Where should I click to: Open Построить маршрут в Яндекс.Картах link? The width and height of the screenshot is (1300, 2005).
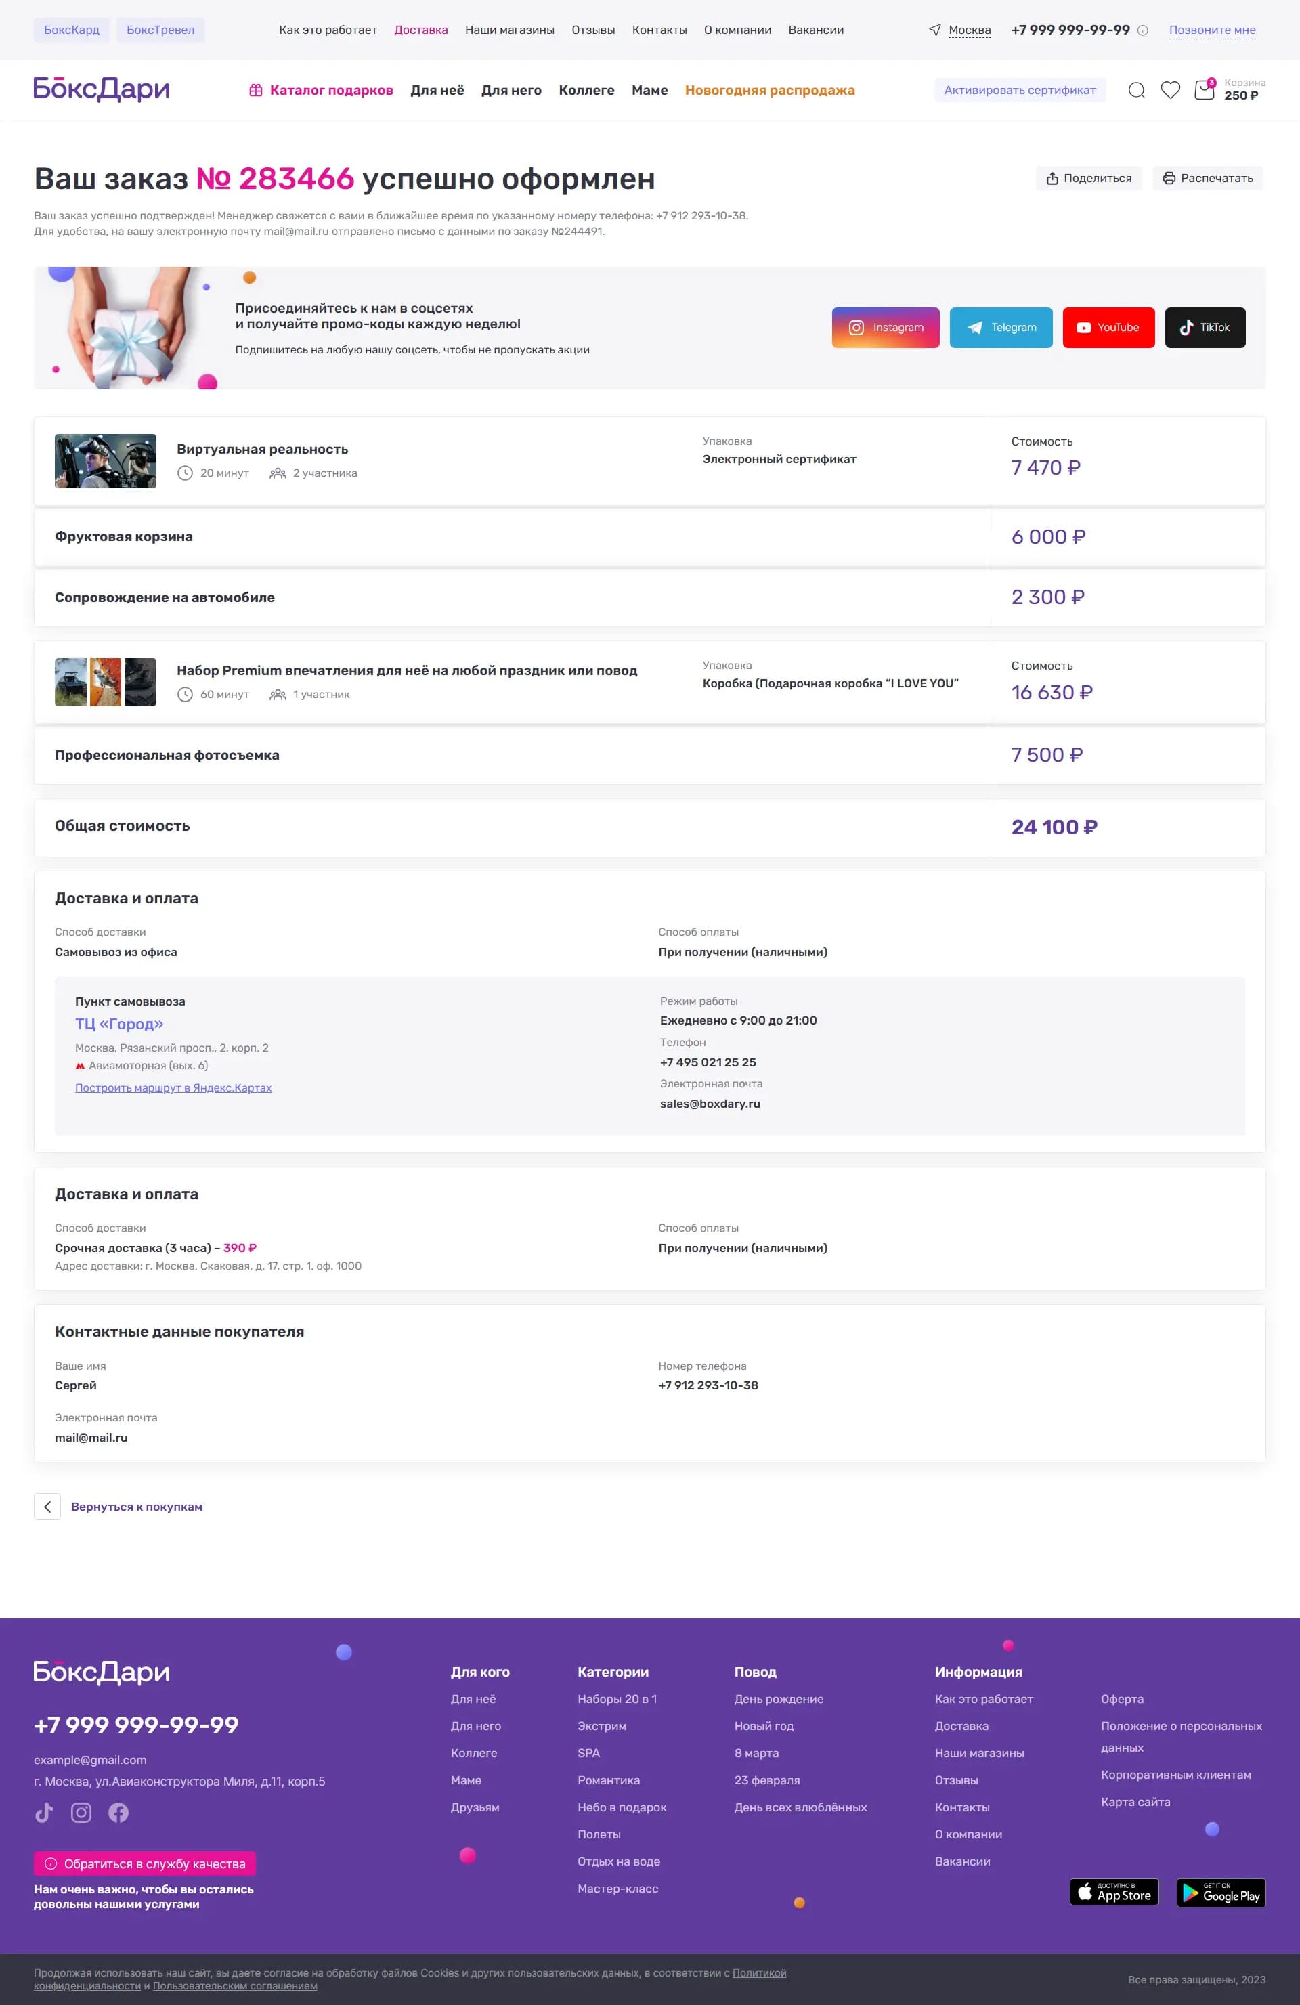point(173,1087)
